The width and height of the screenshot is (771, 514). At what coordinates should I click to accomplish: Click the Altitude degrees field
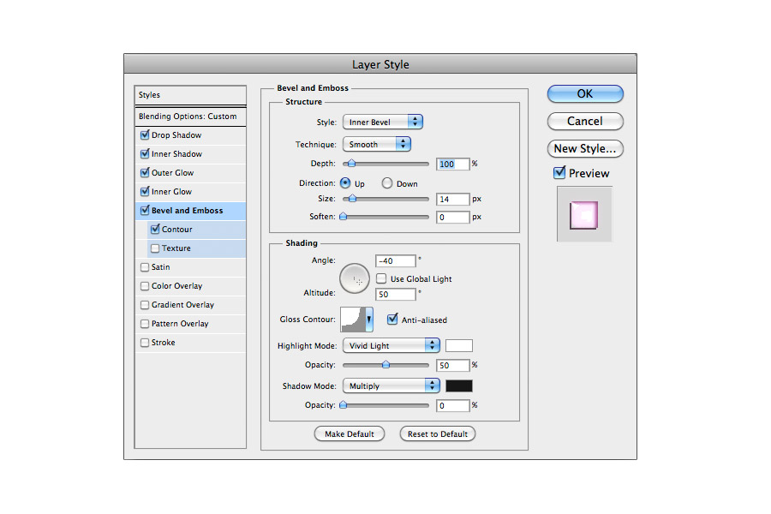396,294
